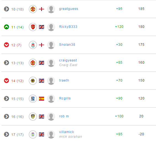Viewport: 156px width, 143px height.
Task: Click the green up arrow at rank 11
Action: [x=6, y=27]
